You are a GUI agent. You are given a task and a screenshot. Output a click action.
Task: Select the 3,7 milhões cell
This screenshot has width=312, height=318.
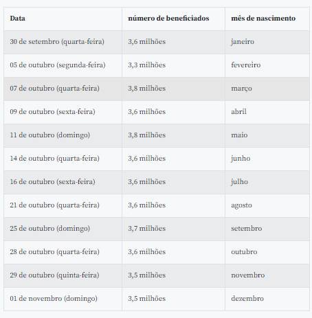(x=174, y=229)
